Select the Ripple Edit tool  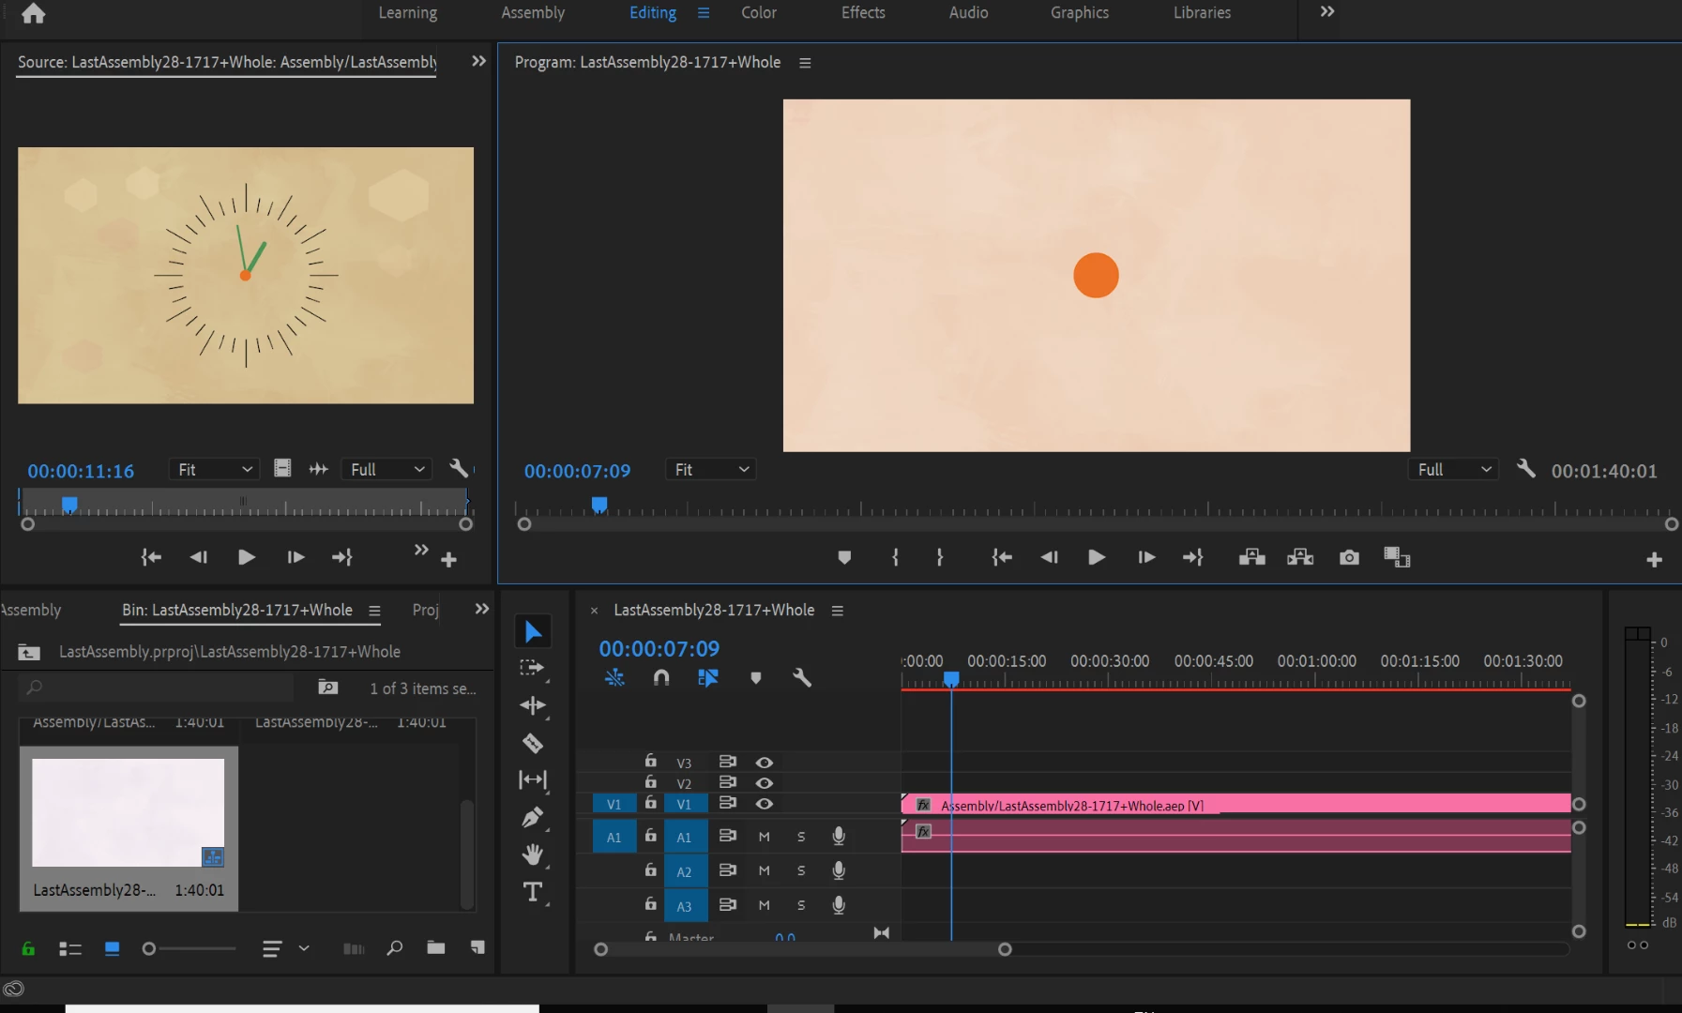point(532,705)
